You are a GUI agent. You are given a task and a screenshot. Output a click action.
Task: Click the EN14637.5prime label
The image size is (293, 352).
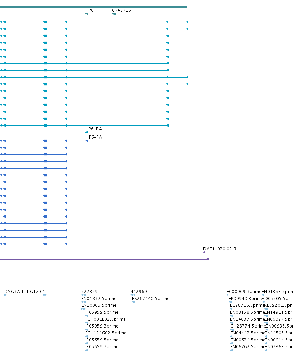tap(248, 319)
